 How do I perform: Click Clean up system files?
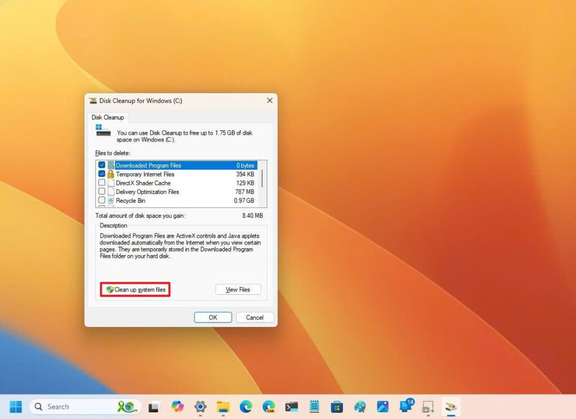137,289
